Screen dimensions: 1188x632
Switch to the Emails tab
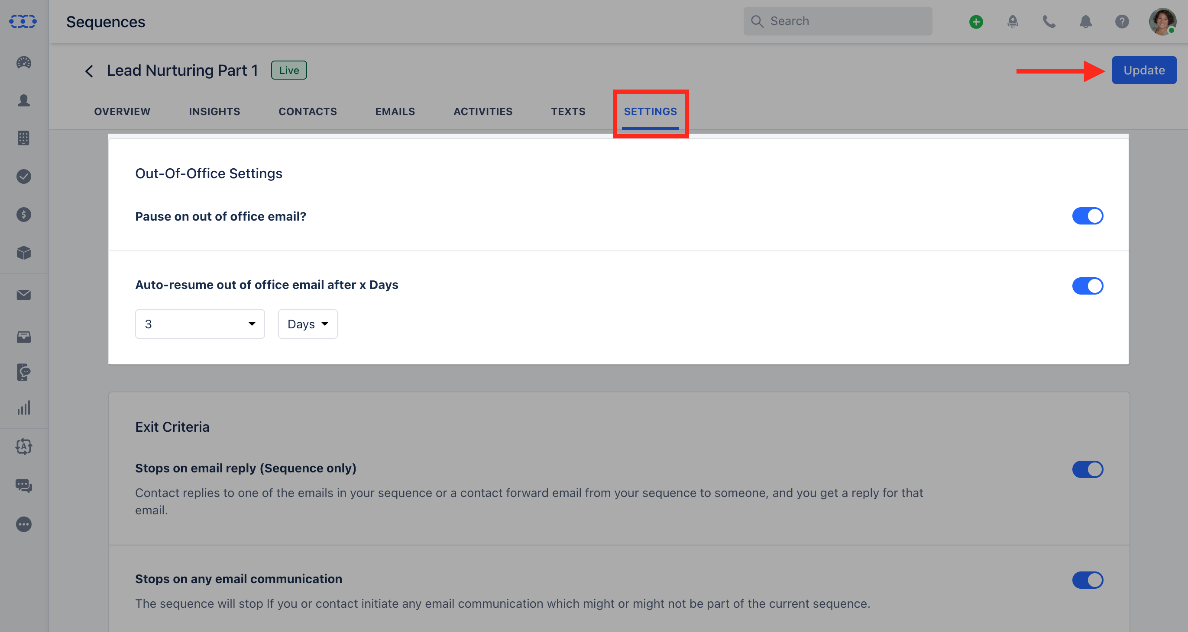(x=395, y=112)
